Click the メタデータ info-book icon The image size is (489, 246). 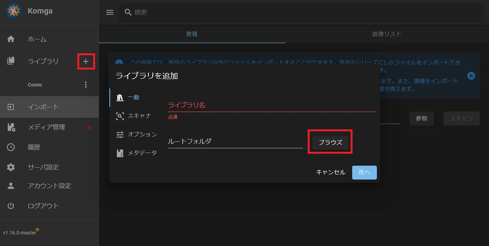click(x=120, y=153)
